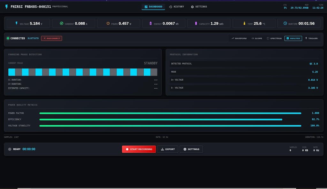
Task: Open Settings in the top navigation
Action: click(199, 7)
